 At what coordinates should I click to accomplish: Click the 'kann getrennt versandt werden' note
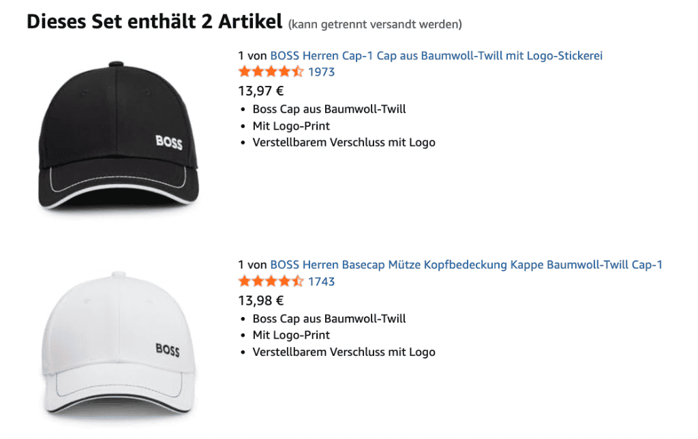[376, 24]
